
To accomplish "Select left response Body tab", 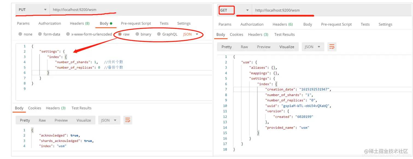I will (x=19, y=108).
